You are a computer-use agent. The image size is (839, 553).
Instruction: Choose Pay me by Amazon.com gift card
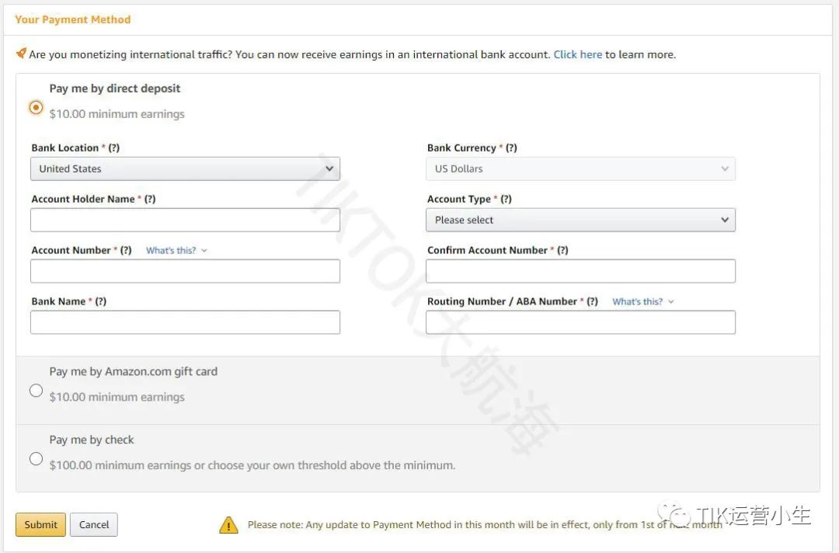[x=36, y=391]
